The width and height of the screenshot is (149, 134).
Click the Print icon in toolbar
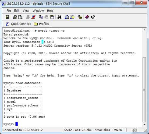point(15,17)
